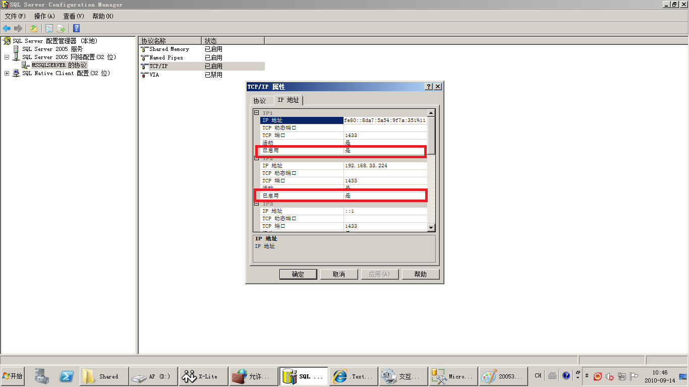Click the IP3 address value ::1
Screen dimensions: 689x387
click(x=385, y=211)
